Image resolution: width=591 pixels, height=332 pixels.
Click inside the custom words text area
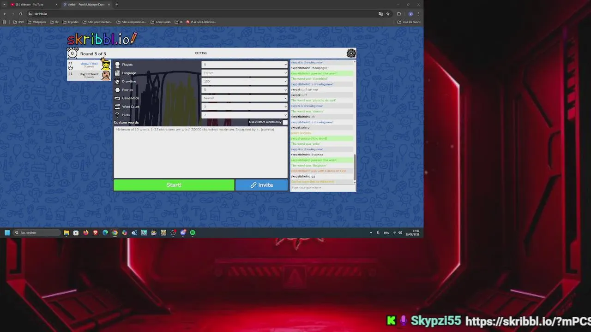point(201,152)
